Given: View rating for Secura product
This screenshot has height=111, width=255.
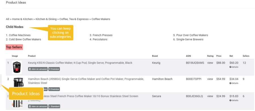Looking at the screenshot, I should coord(210,96).
